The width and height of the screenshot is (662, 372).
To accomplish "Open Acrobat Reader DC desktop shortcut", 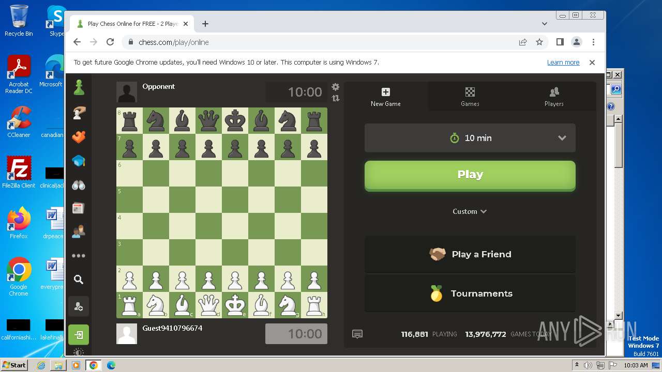I will point(19,75).
